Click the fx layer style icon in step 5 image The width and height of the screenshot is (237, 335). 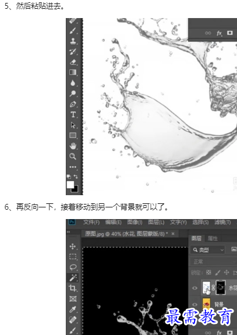pyautogui.click(x=220, y=33)
